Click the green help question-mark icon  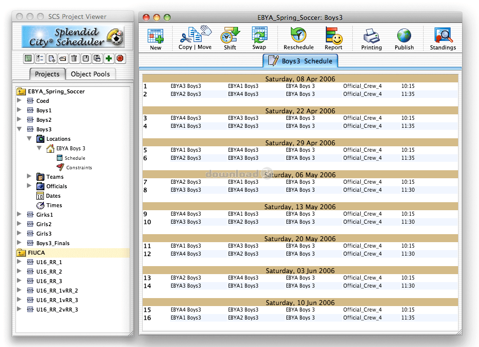(28, 58)
